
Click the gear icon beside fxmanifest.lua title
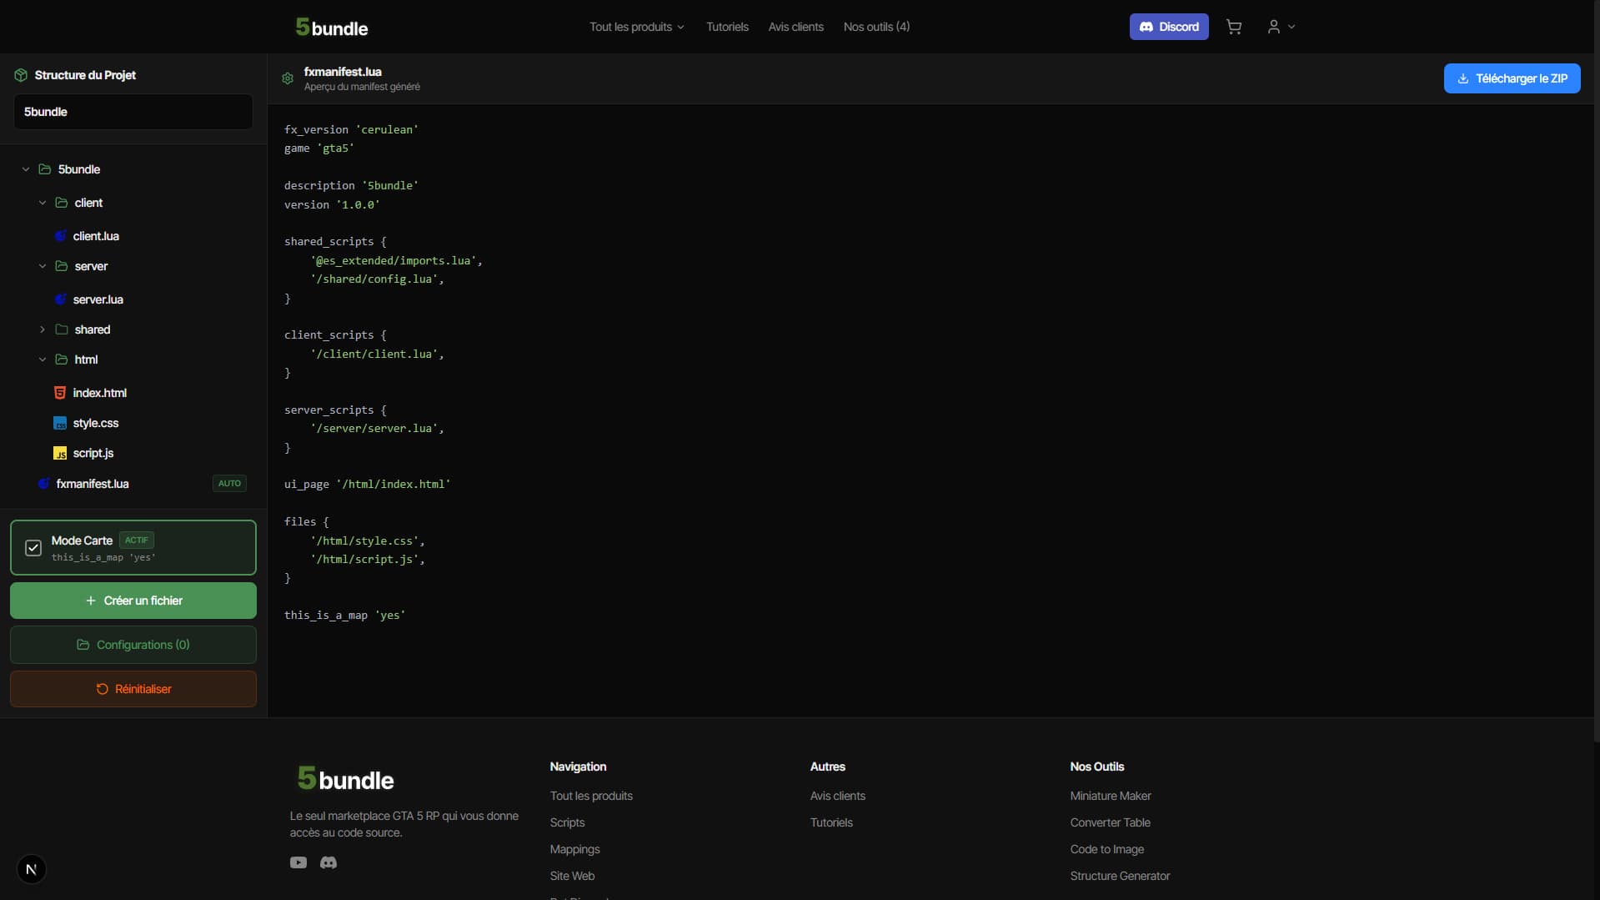coord(288,78)
